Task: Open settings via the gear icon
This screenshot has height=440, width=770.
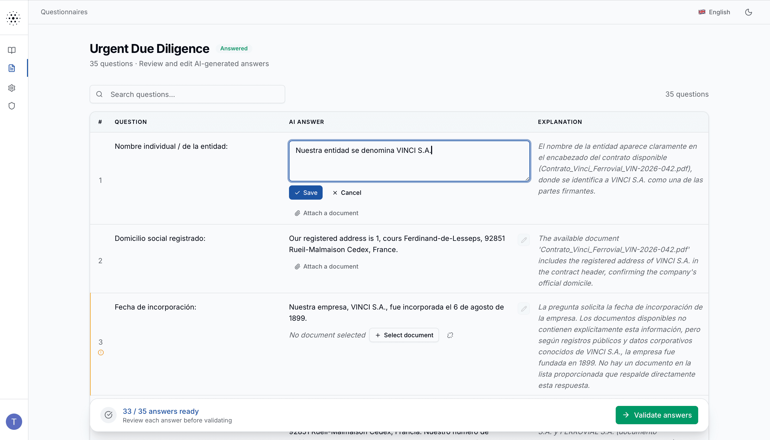Action: pyautogui.click(x=12, y=88)
